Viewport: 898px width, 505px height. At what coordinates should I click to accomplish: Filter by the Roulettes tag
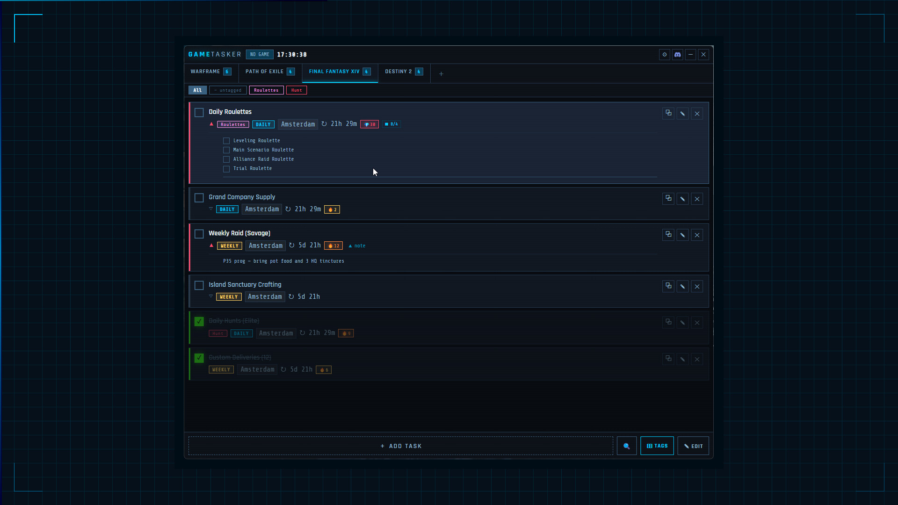pos(266,90)
